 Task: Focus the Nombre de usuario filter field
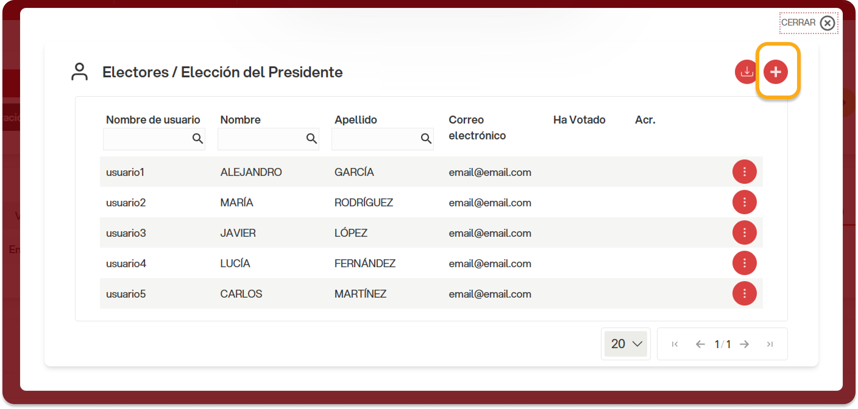point(154,139)
